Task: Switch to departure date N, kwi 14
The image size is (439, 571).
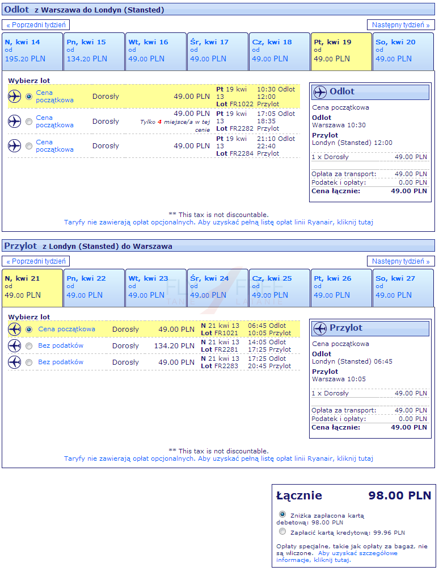Action: (x=32, y=51)
